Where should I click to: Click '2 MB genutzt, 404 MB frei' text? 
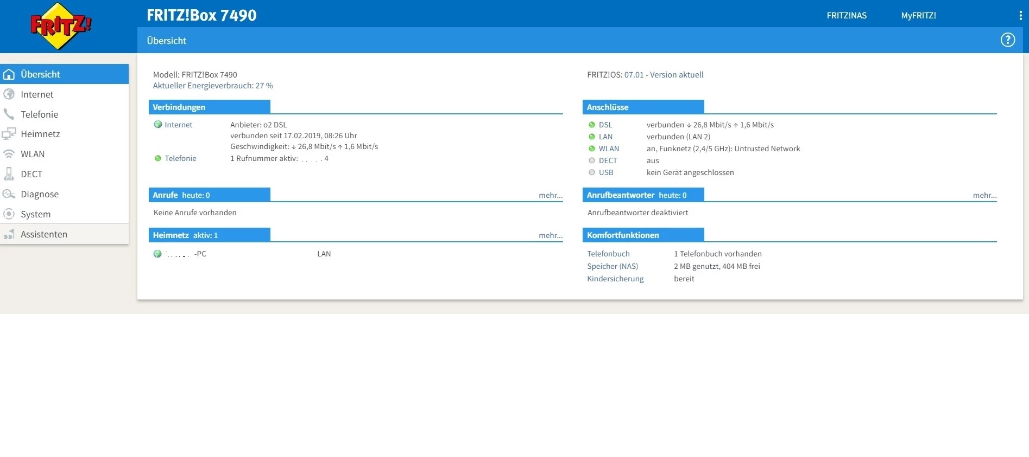pos(717,266)
